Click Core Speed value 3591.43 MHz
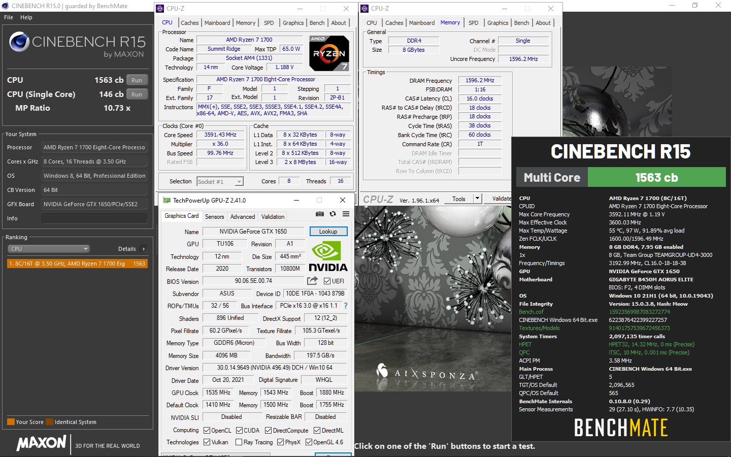This screenshot has width=731, height=457. (x=220, y=135)
